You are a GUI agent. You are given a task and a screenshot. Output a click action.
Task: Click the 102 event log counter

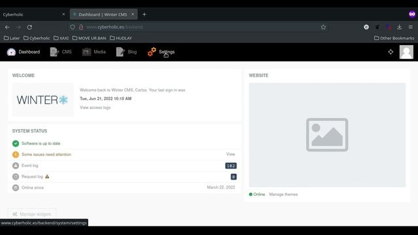(x=231, y=166)
